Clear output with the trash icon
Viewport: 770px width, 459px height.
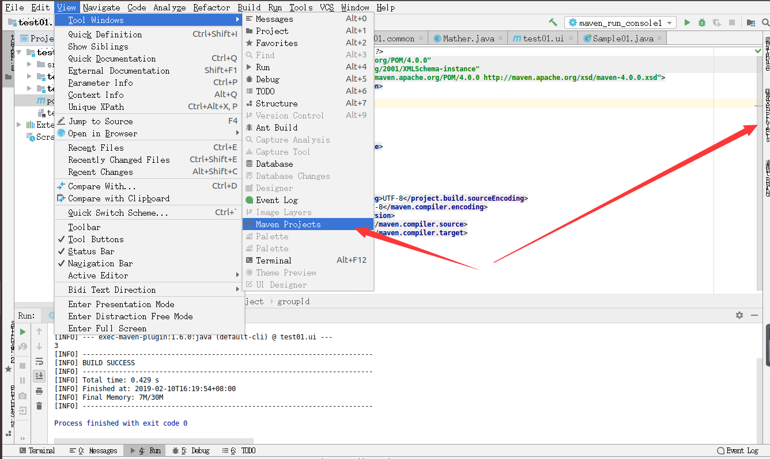(39, 406)
